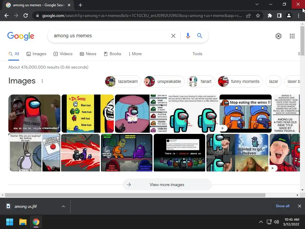Switch to the Books tab
Screen dimensions: 305x229
pyautogui.click(x=112, y=54)
